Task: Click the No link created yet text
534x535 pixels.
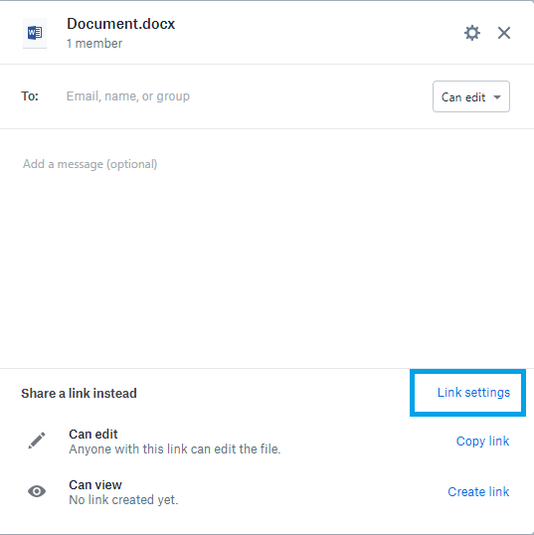Action: [x=123, y=500]
